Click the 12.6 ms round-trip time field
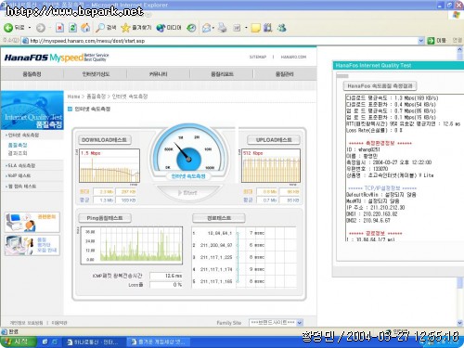This screenshot has height=348, width=464. (166, 276)
